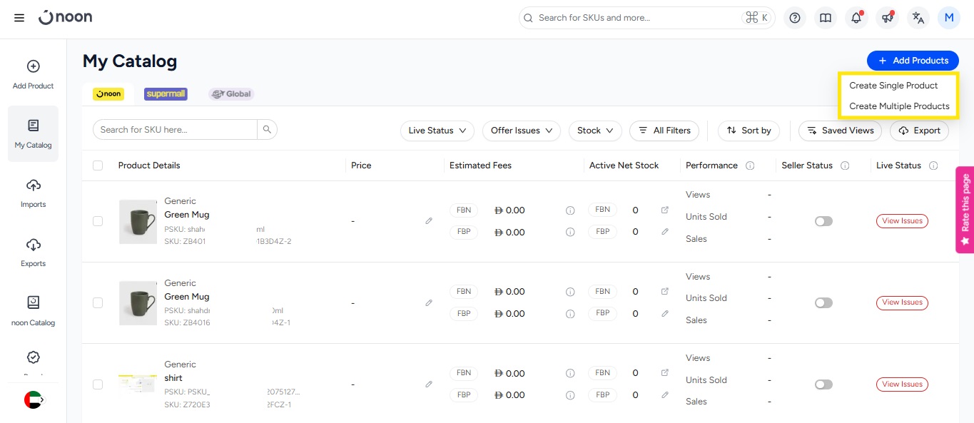
Task: Click the search magnifier beside SKU field
Action: pos(267,129)
